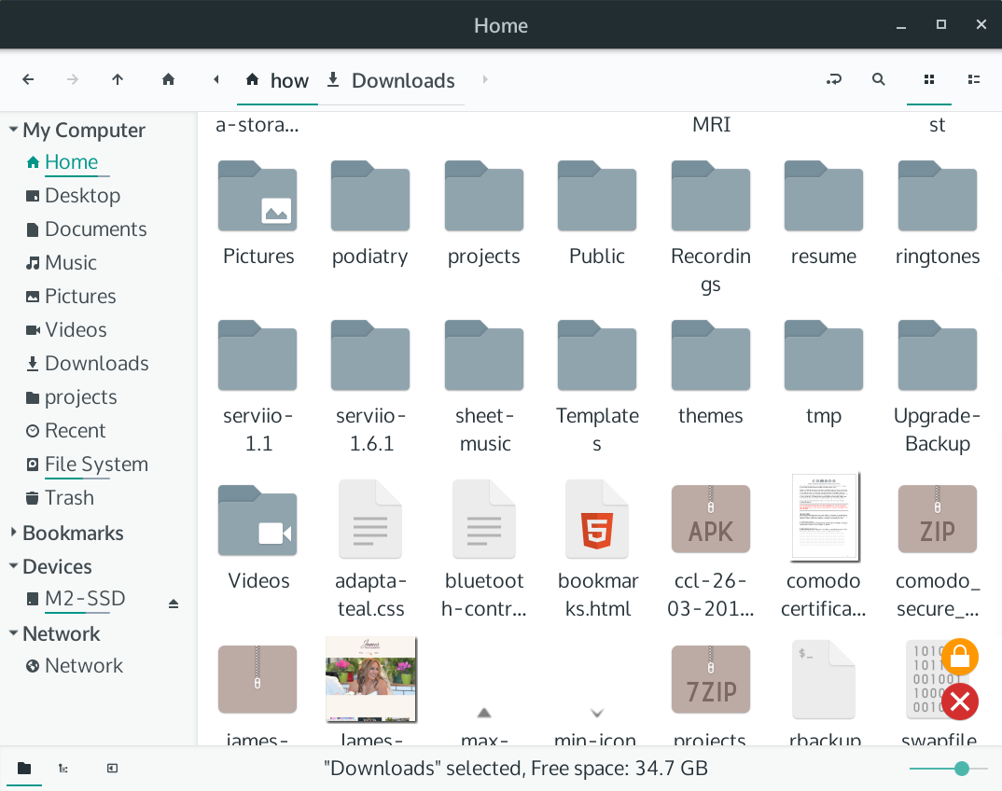The width and height of the screenshot is (1002, 791).
Task: Eject the M2-SSD drive
Action: coord(174,604)
